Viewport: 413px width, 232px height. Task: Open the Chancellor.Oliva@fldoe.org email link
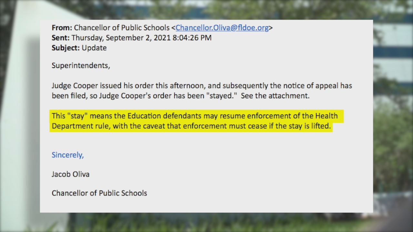pos(222,28)
